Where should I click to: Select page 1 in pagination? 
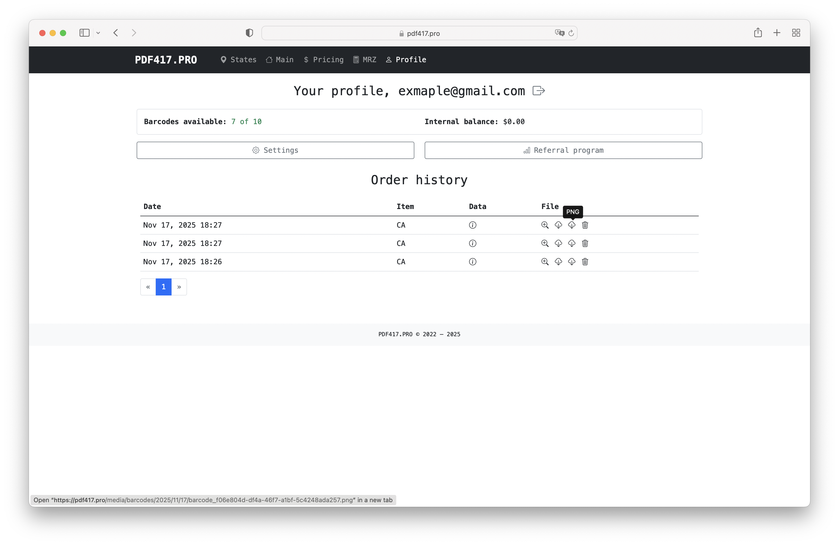[164, 287]
